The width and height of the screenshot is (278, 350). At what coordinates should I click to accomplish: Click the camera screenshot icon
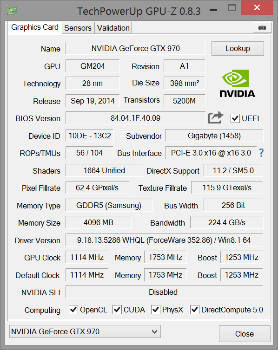pyautogui.click(x=262, y=28)
